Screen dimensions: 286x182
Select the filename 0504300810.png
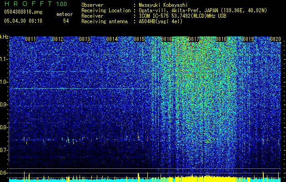pos(23,12)
